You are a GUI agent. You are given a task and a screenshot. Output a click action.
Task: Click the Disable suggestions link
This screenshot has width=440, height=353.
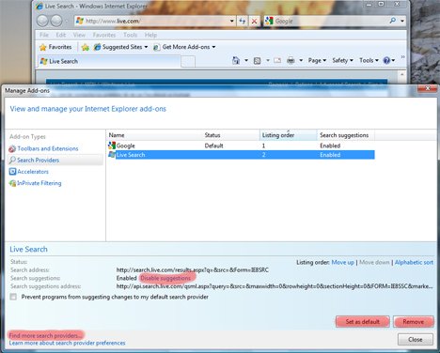[x=165, y=278]
